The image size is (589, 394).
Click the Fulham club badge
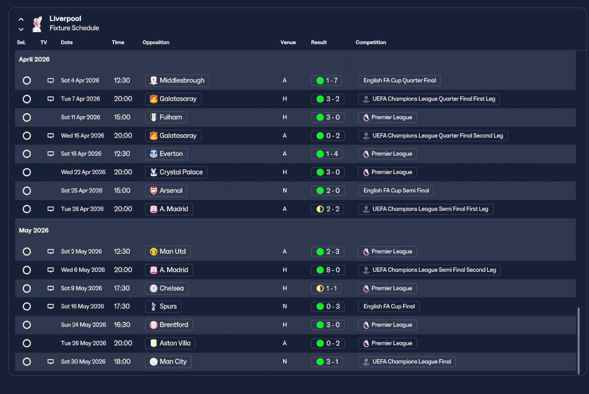[154, 117]
